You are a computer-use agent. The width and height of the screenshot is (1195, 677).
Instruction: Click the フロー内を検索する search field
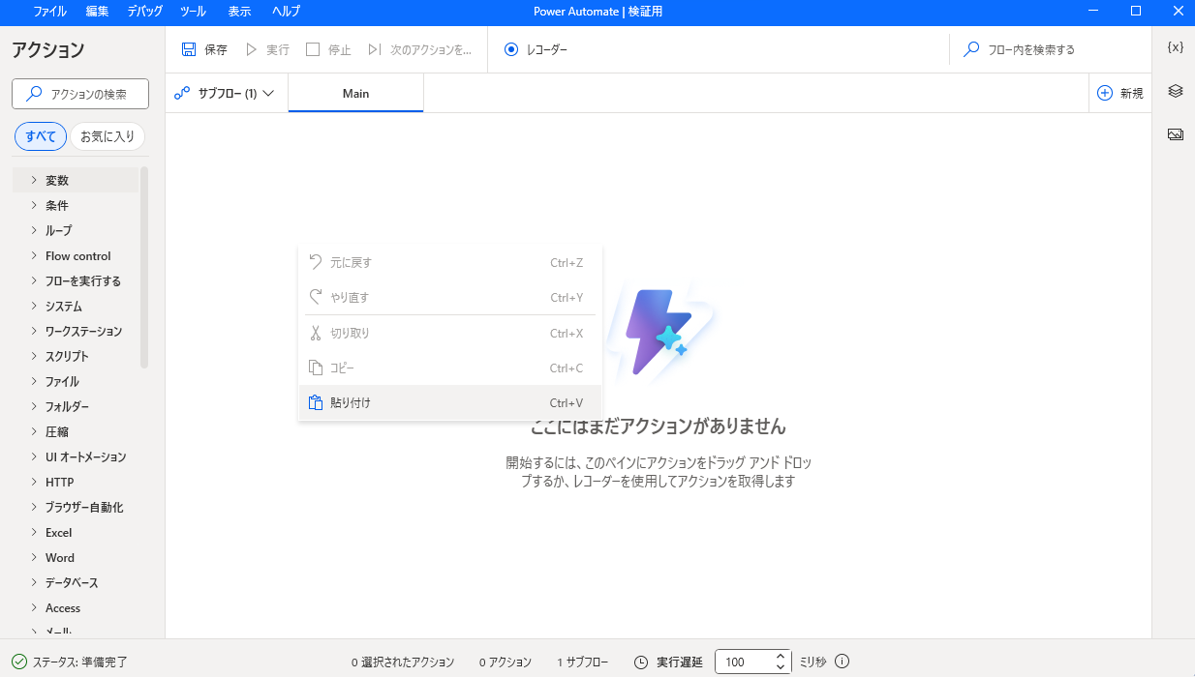pyautogui.click(x=1050, y=49)
